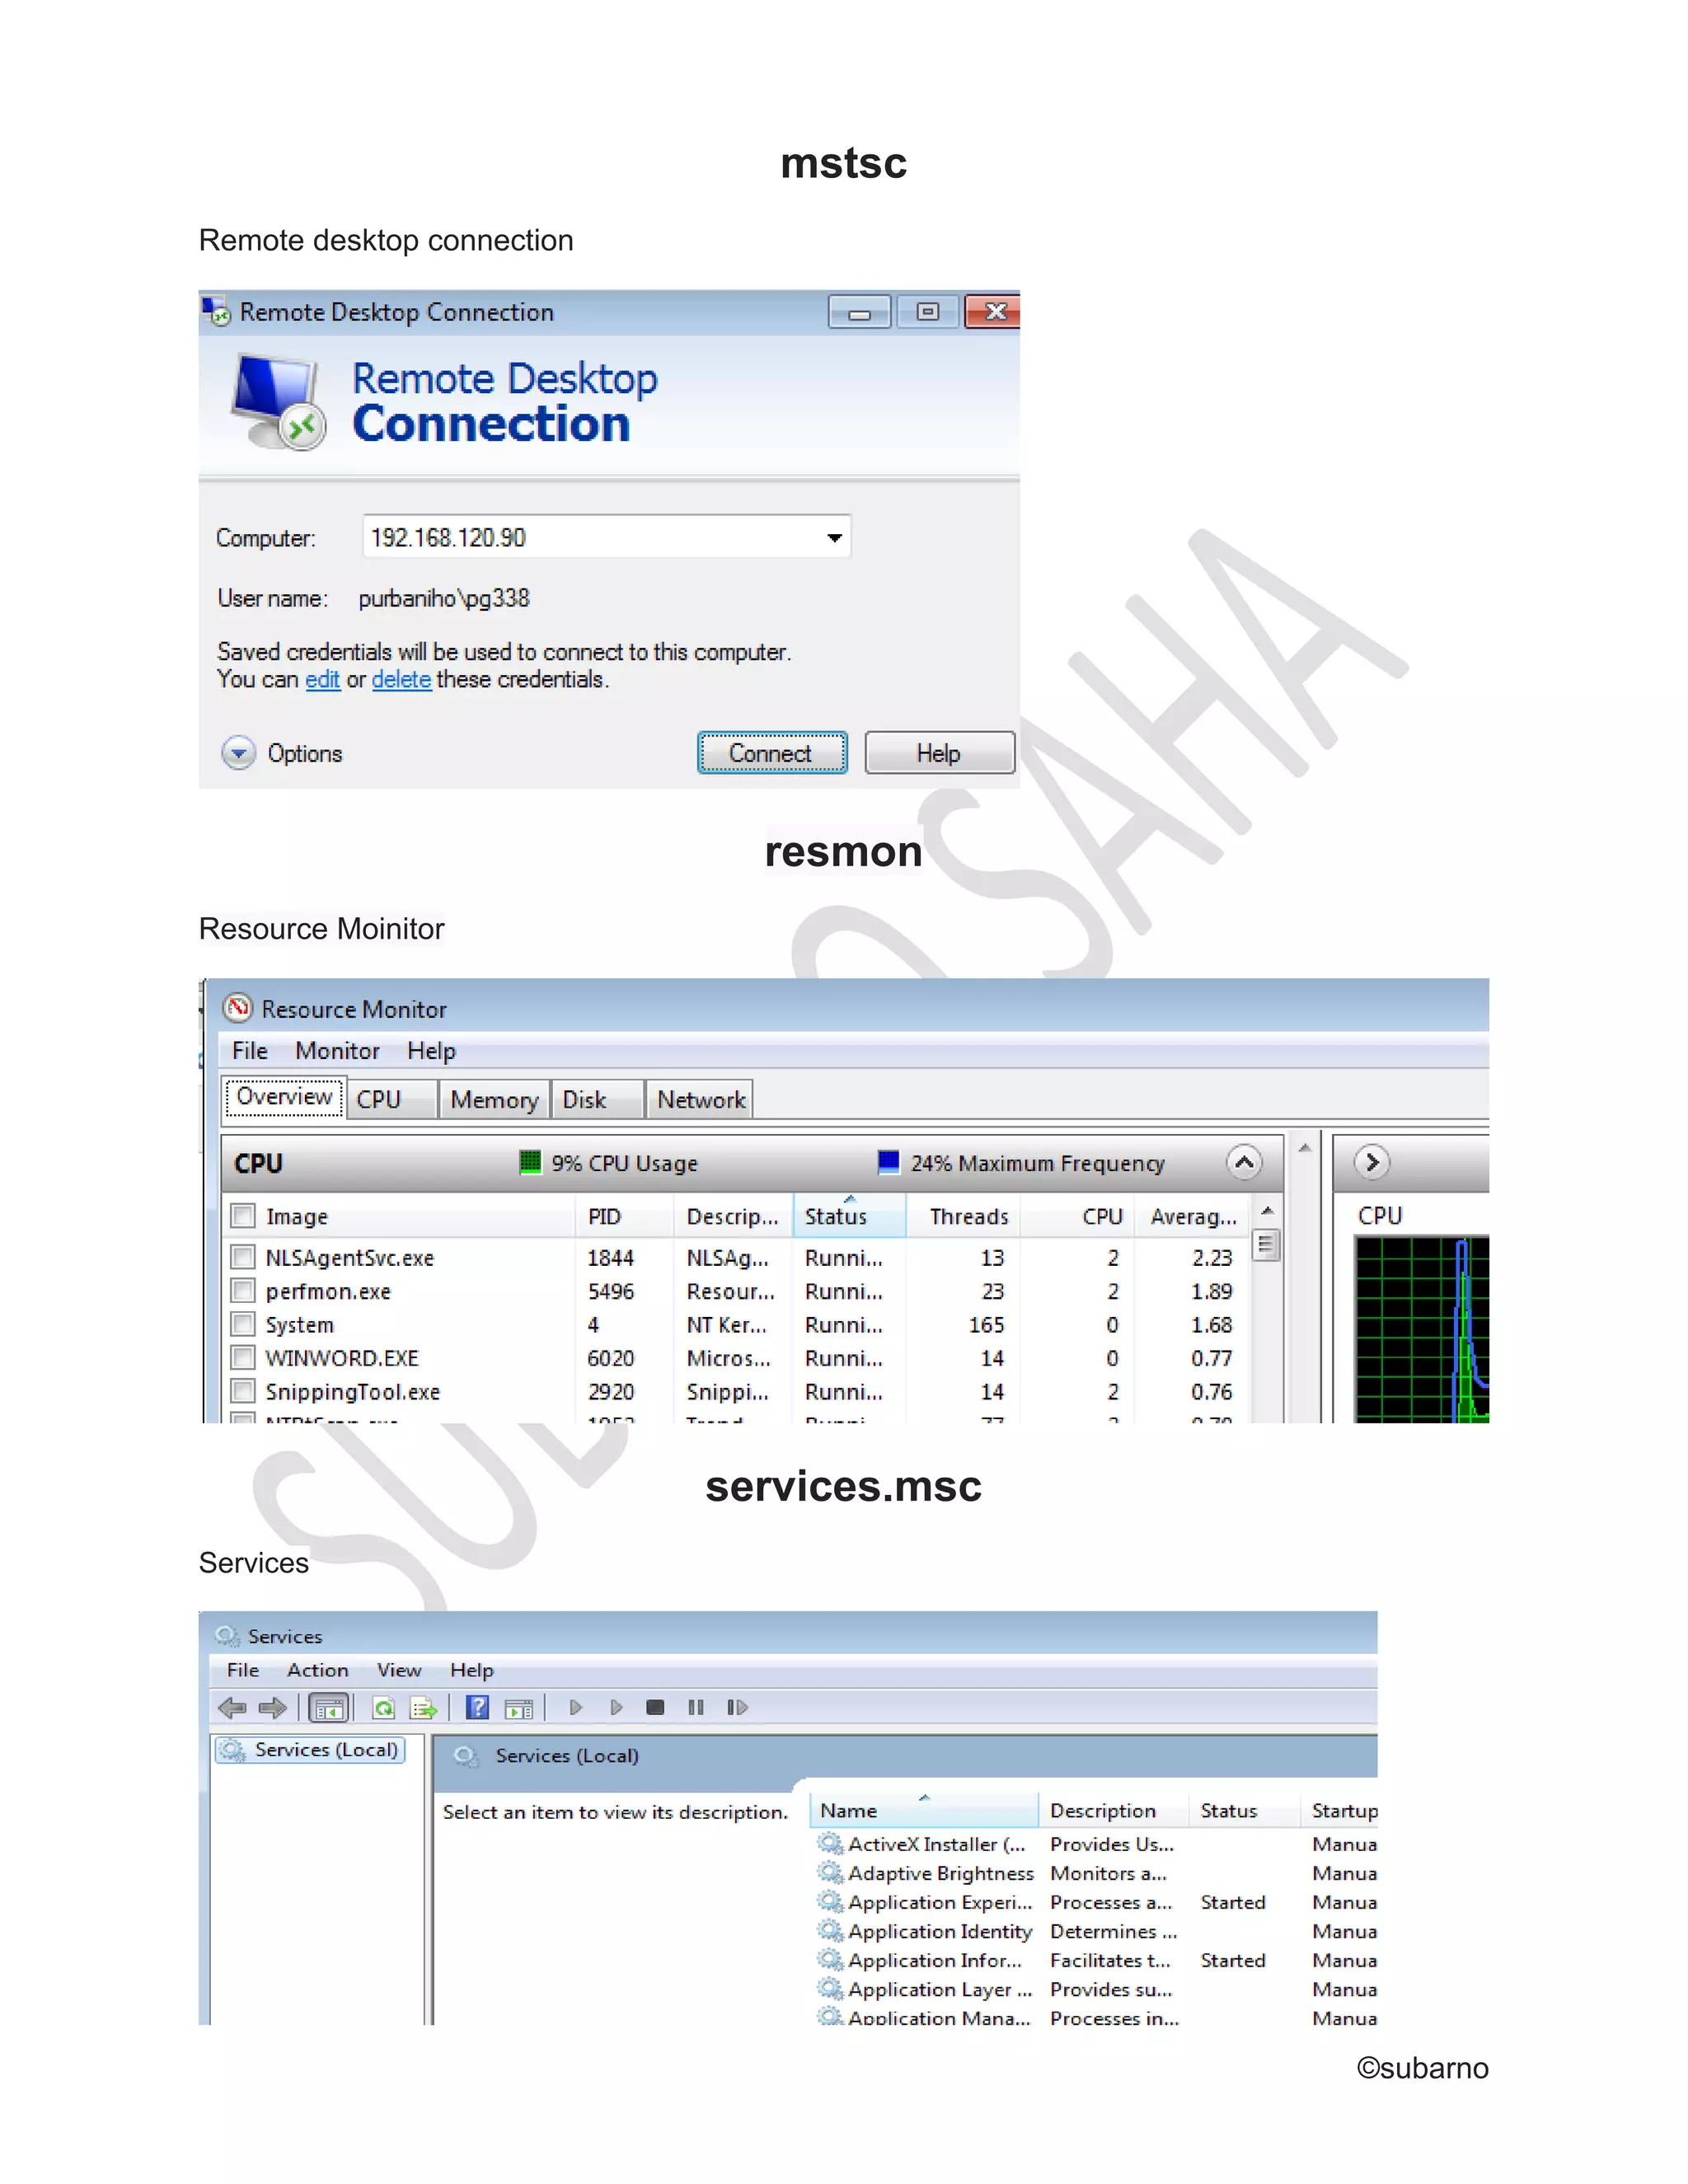
Task: Click the edit credentials link
Action: tap(322, 680)
